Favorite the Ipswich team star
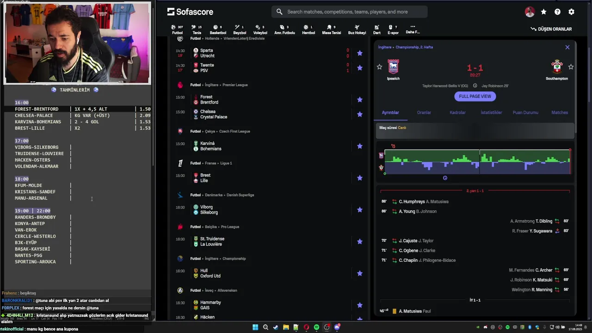 point(380,67)
